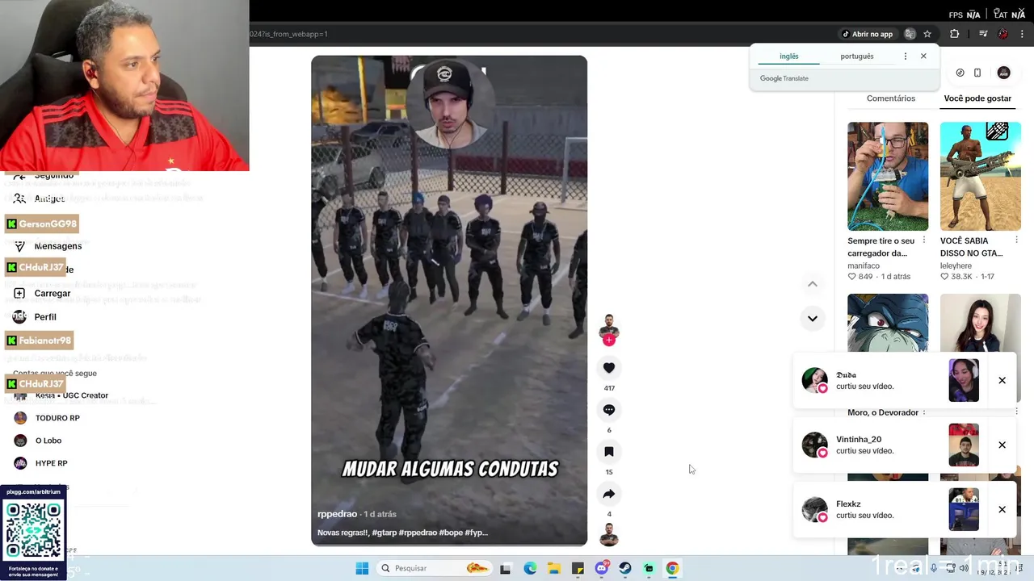Screen dimensions: 1034x581
Task: Open liked video thumbnail in Flexkz notification
Action: [964, 509]
